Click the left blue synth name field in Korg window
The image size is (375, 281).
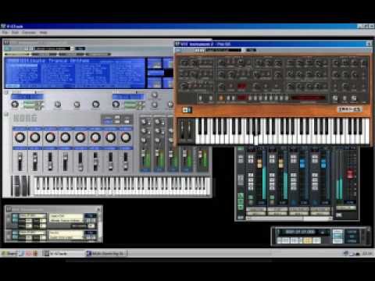pos(27,97)
